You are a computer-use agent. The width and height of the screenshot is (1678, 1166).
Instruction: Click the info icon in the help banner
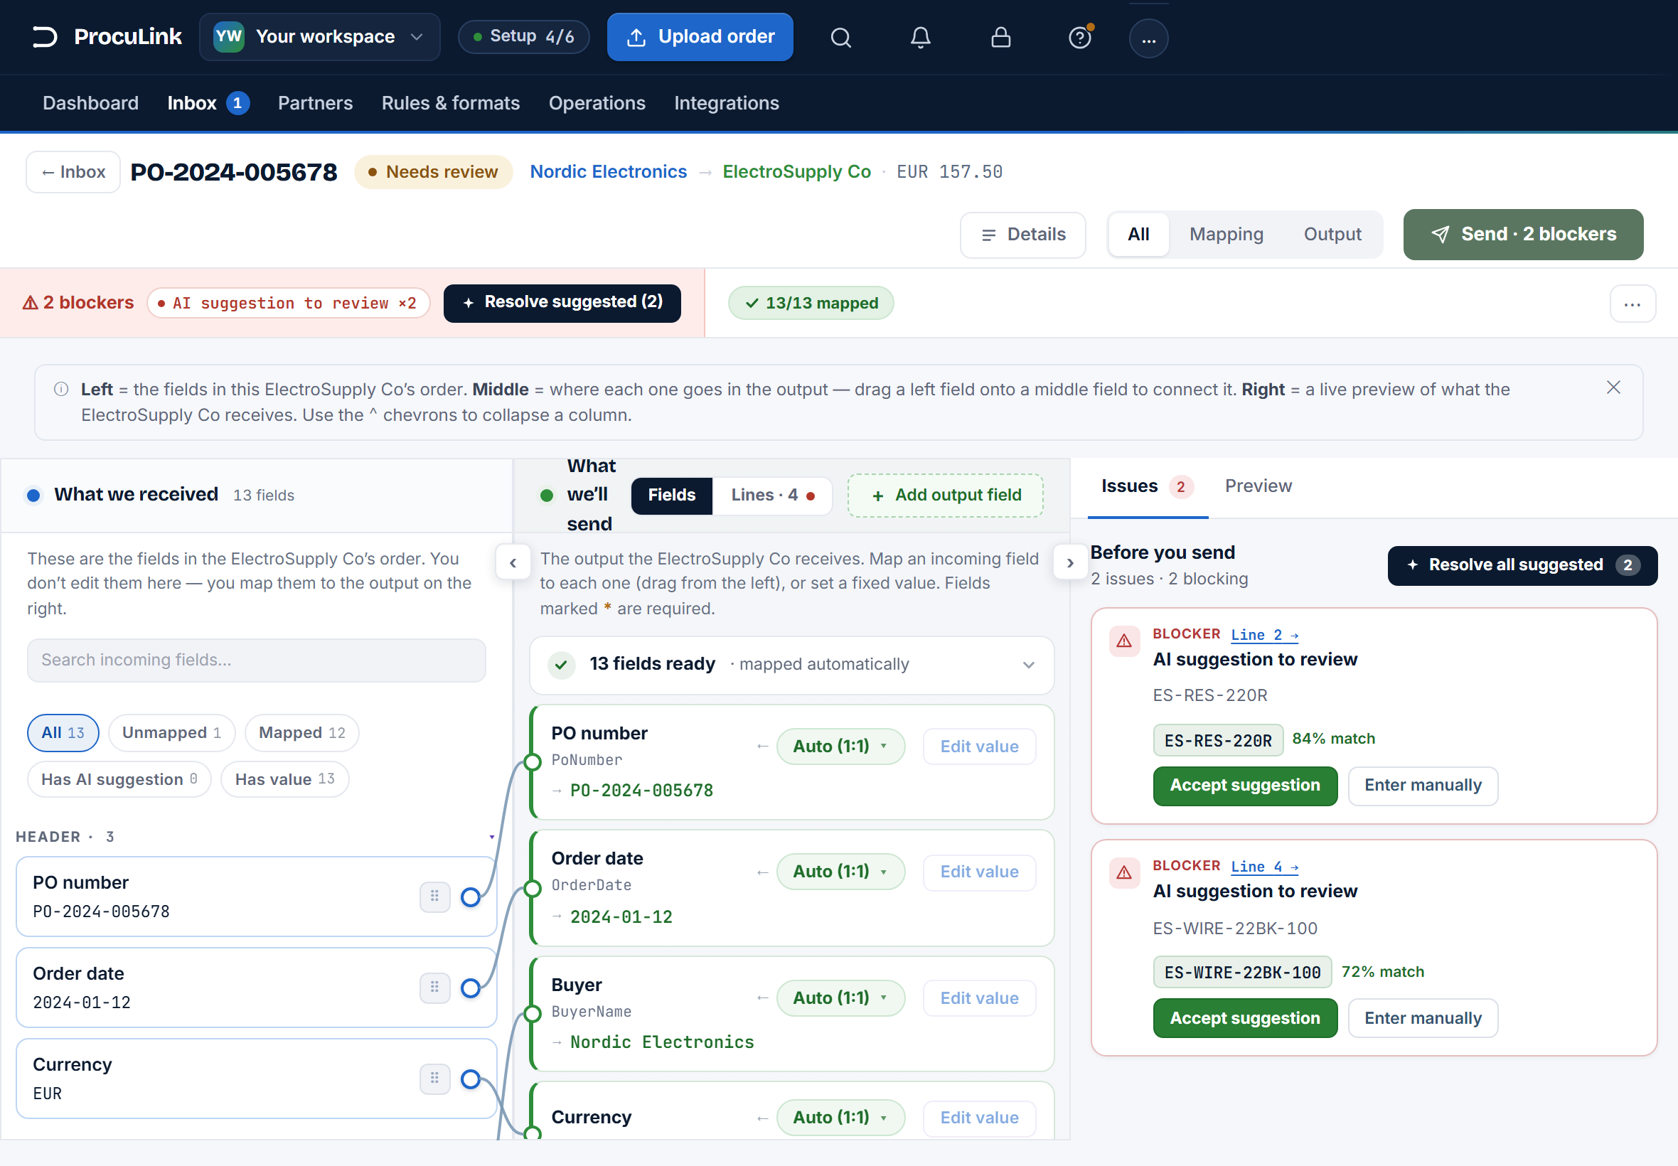coord(61,389)
